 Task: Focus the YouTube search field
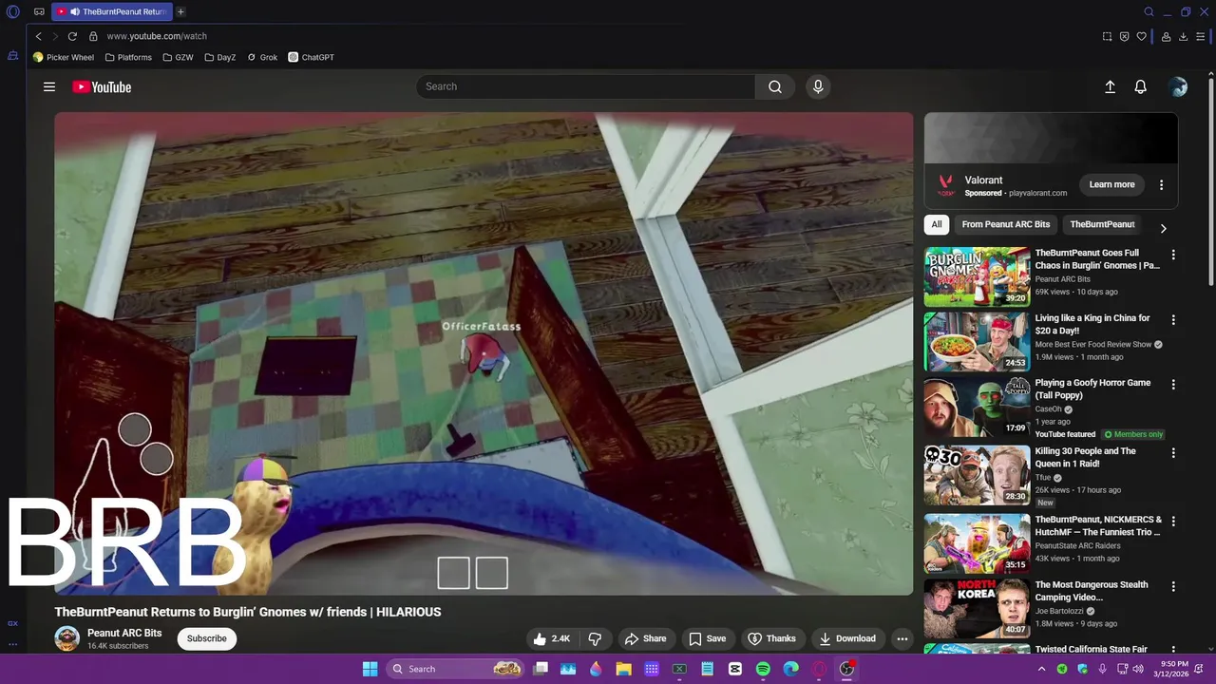(x=586, y=86)
